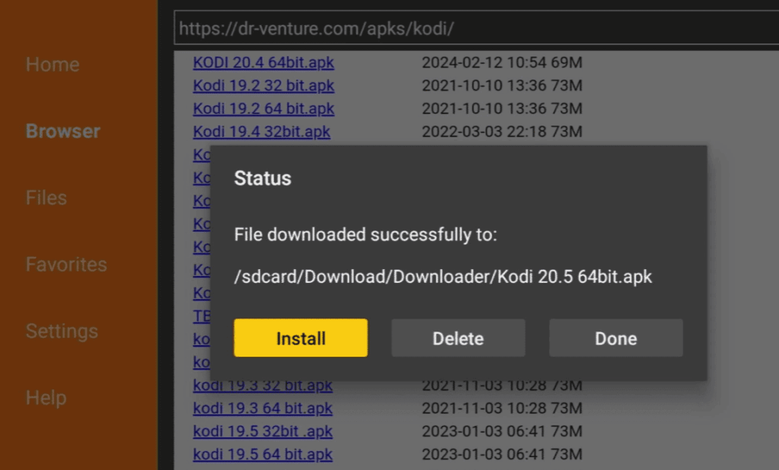Open the Help sidebar entry
This screenshot has height=470, width=779.
click(46, 398)
